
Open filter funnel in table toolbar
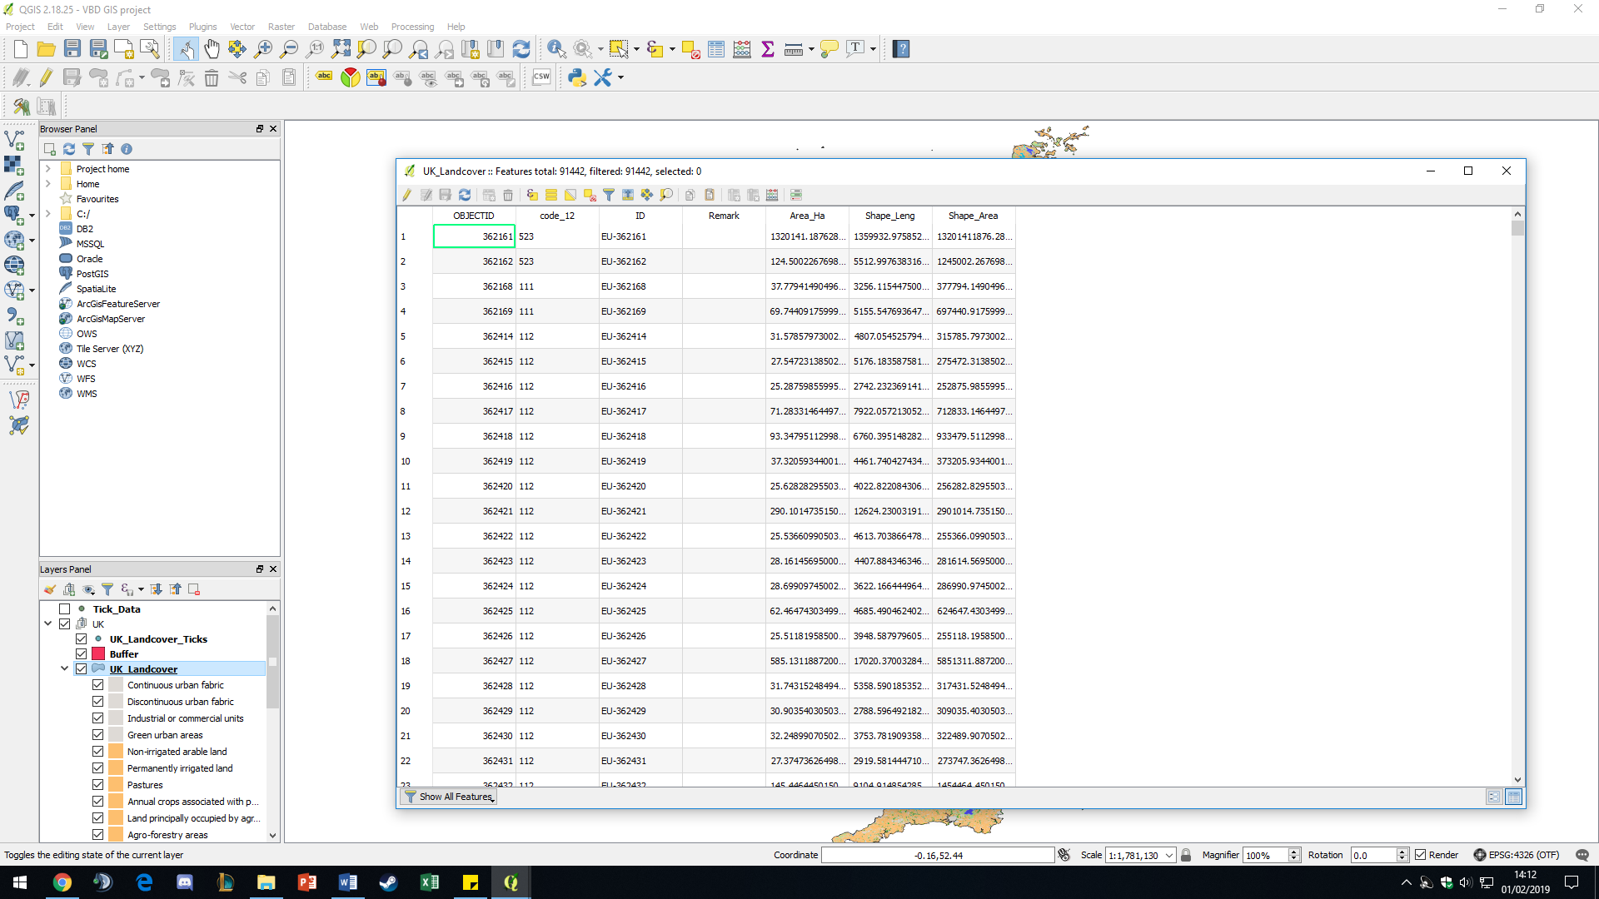click(x=609, y=195)
